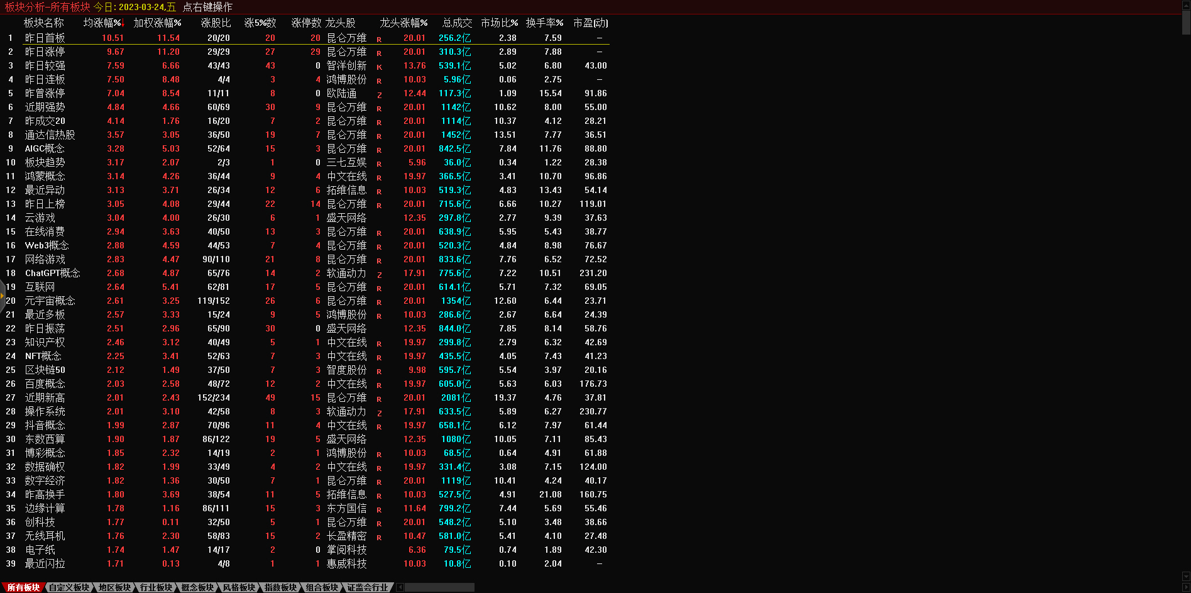Select the ChatGPT概念 sector name
The image size is (1191, 593).
point(52,274)
